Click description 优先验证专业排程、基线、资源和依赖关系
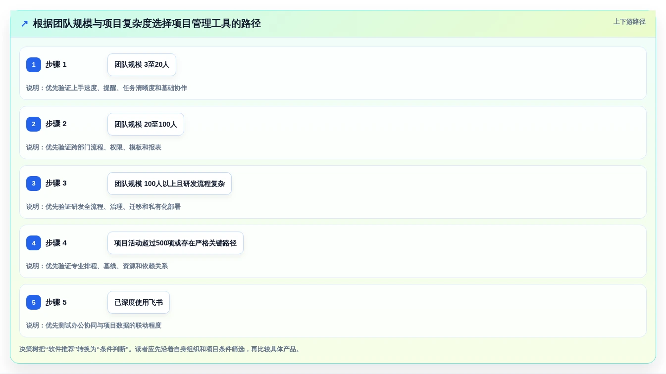The width and height of the screenshot is (666, 374). (x=106, y=266)
